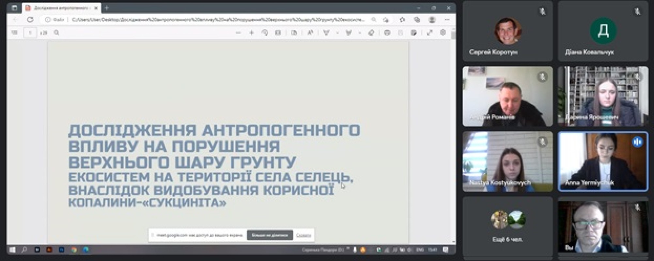Select the open PDF document tab

pos(61,8)
